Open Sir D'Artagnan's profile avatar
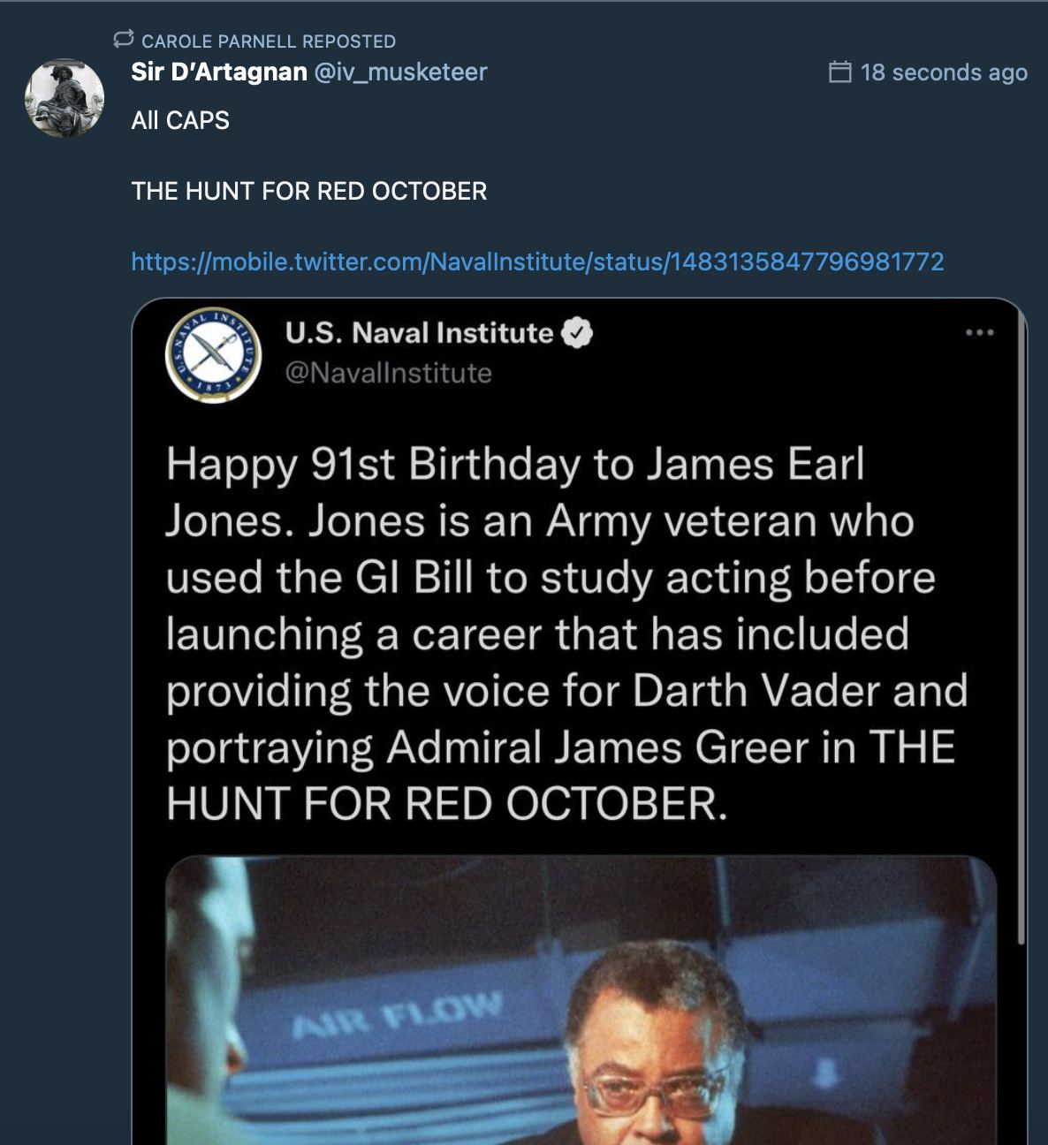The height and width of the screenshot is (1145, 1048). point(65,98)
